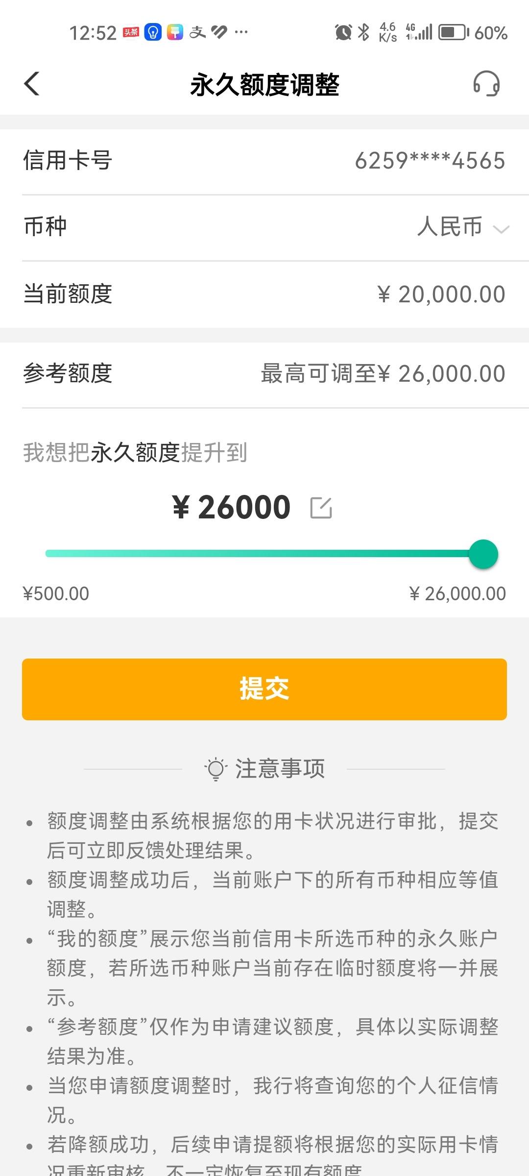Tap the edit amount pencil icon

[x=321, y=508]
